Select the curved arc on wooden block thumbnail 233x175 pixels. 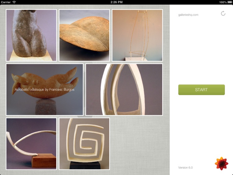[x=31, y=144]
